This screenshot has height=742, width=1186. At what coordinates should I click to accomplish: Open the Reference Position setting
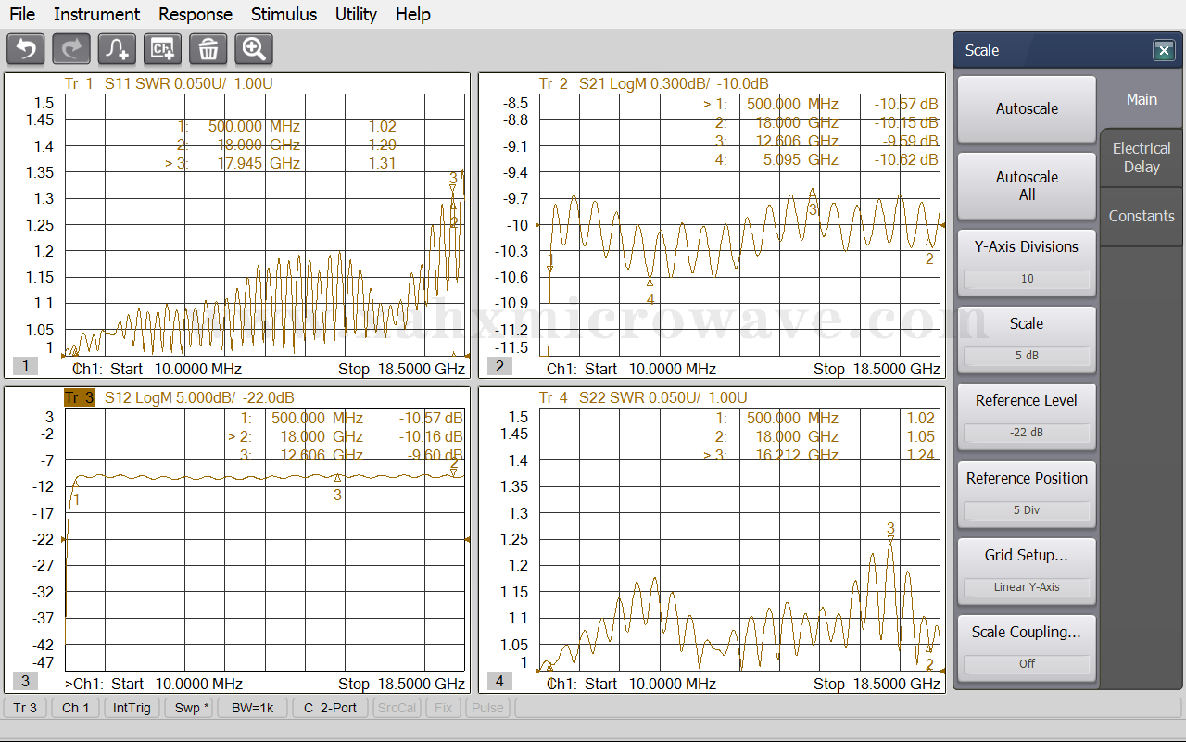[1026, 494]
